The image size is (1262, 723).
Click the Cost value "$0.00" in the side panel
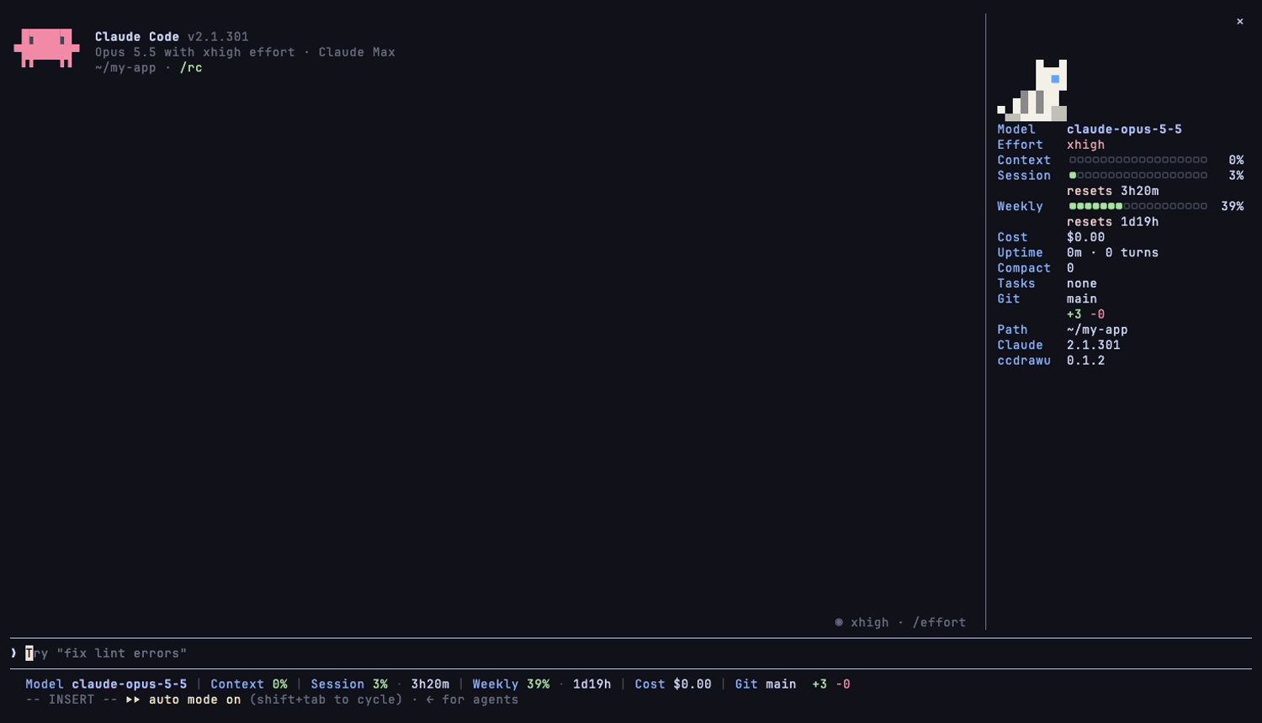tap(1085, 237)
